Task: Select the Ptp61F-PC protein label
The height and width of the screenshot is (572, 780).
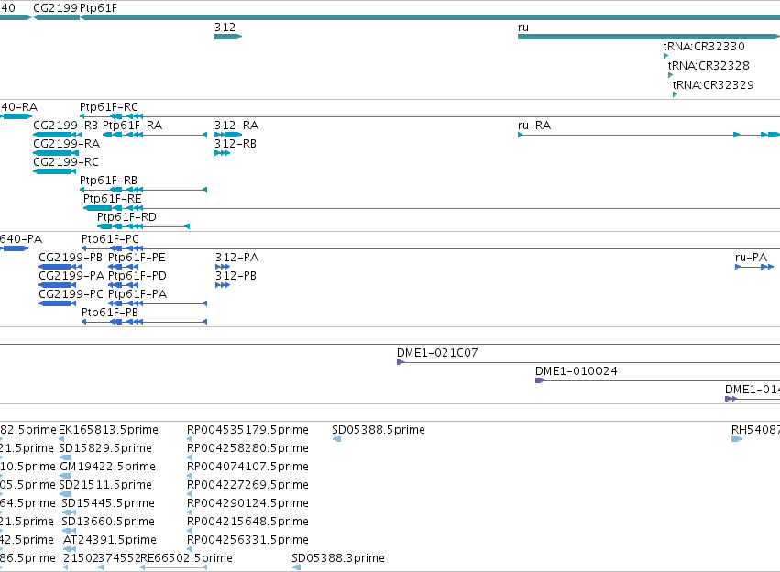Action: [110, 239]
